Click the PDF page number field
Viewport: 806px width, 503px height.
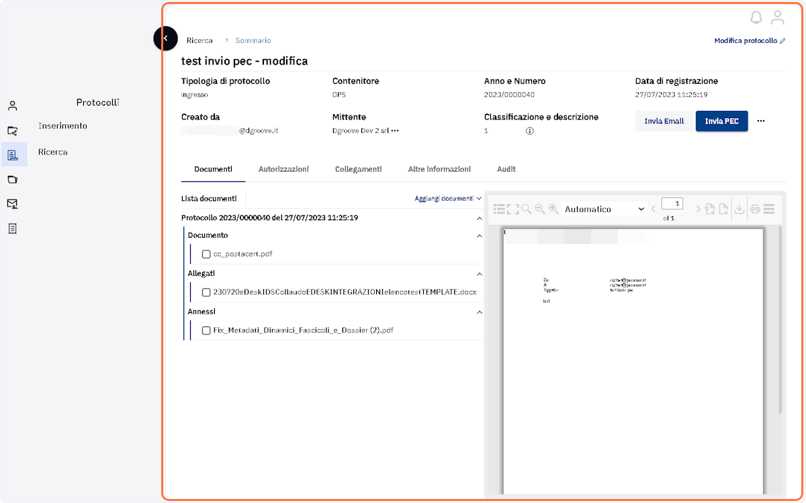click(672, 203)
